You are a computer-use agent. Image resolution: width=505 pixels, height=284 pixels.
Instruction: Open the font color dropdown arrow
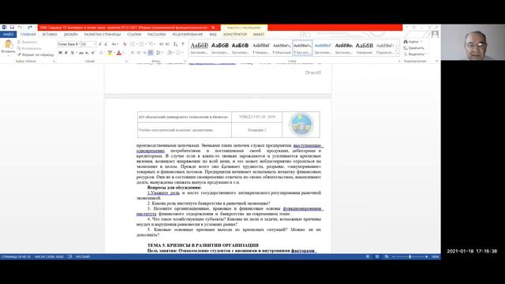pyautogui.click(x=123, y=53)
